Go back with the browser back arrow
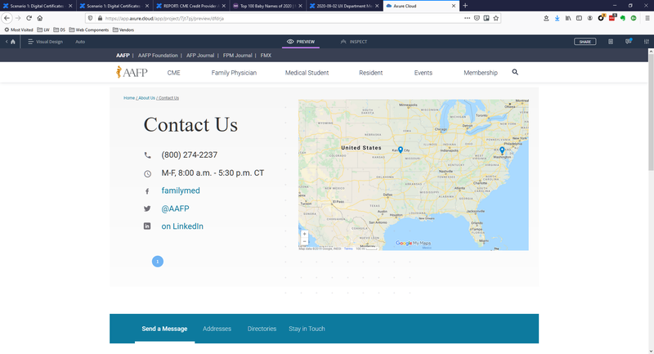This screenshot has height=354, width=654. [x=7, y=18]
